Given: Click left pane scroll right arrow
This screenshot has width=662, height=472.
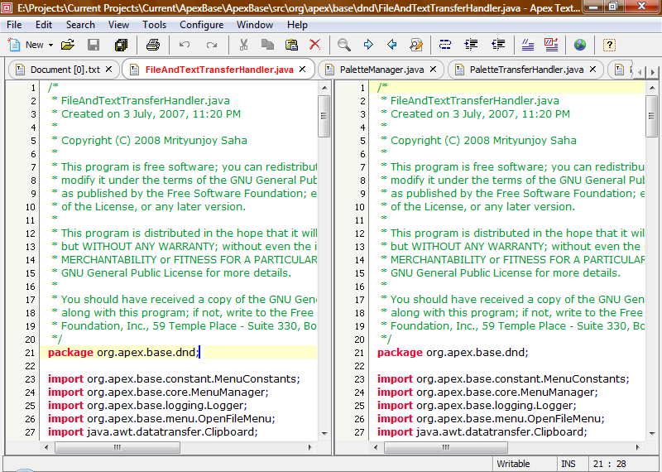Looking at the screenshot, I should (310, 447).
